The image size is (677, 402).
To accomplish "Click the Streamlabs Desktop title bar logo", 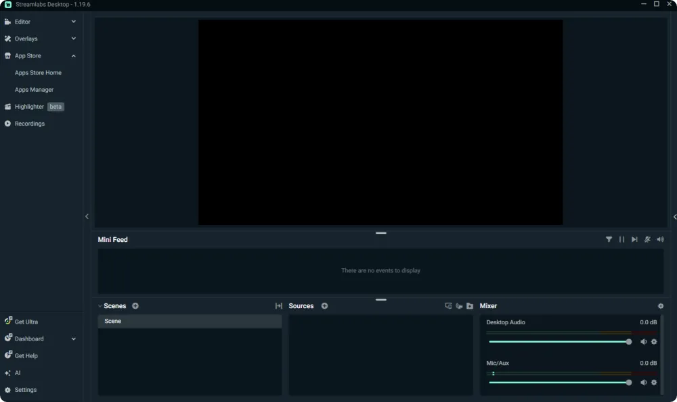I will click(x=7, y=4).
